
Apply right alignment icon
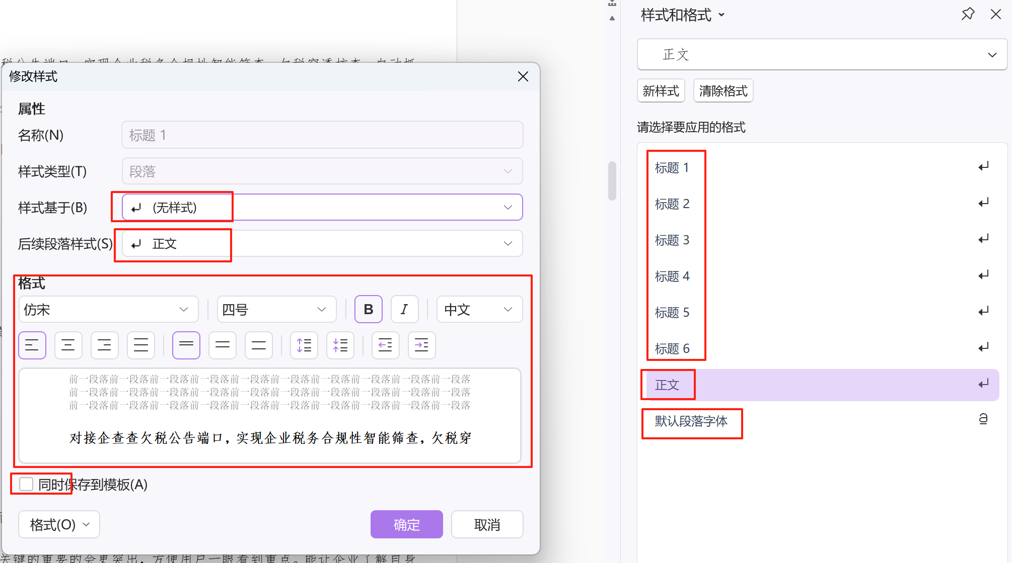[x=105, y=345]
